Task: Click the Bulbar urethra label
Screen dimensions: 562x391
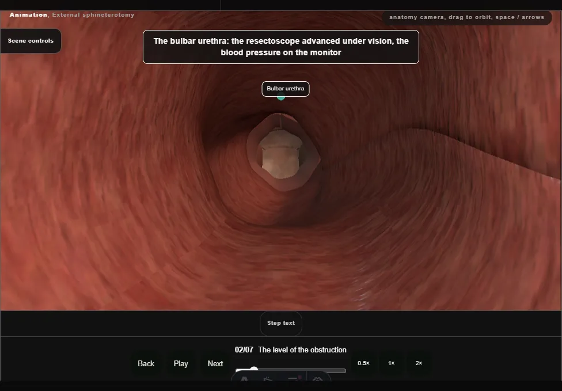Action: [x=285, y=89]
